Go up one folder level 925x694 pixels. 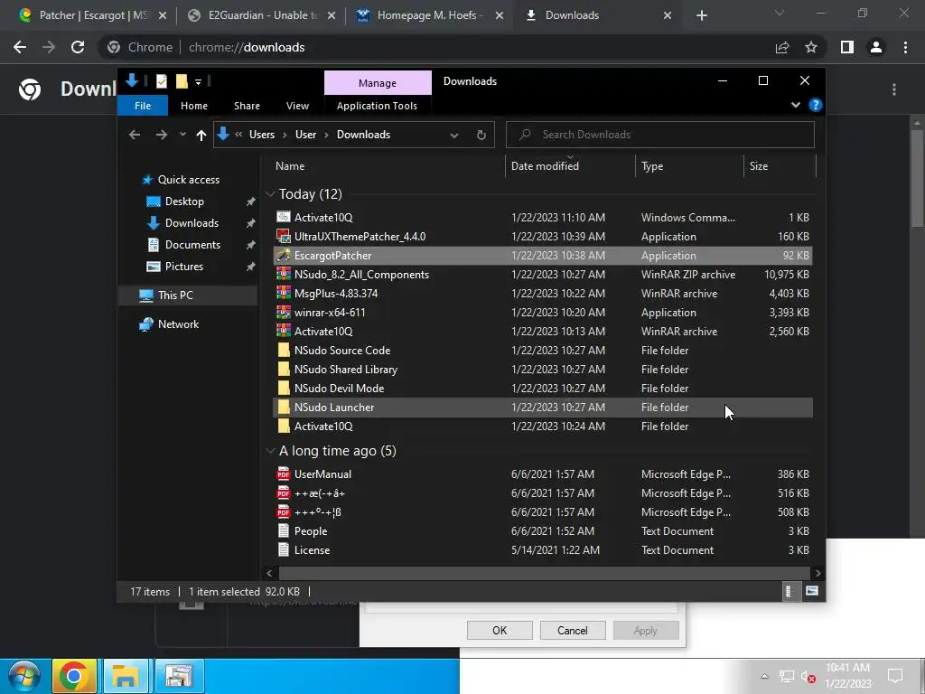point(201,136)
